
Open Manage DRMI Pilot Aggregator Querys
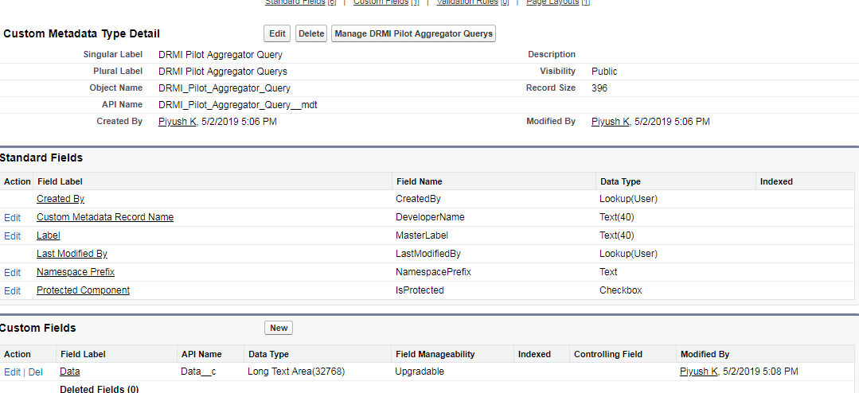click(413, 33)
